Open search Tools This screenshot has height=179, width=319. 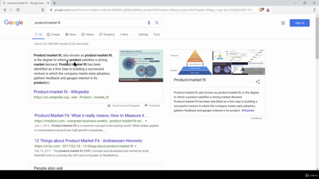tap(157, 34)
